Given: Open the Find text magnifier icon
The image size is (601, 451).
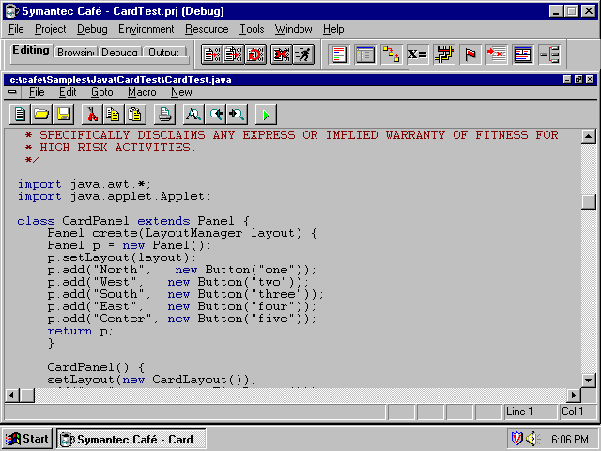Looking at the screenshot, I should click(x=193, y=115).
